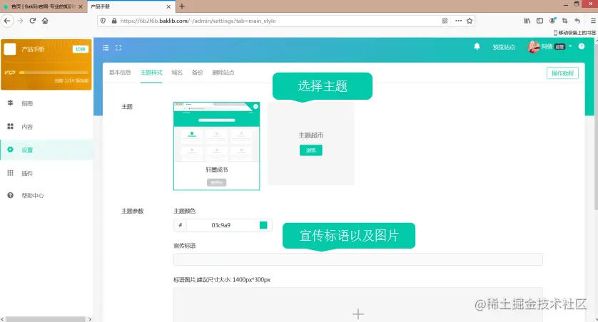Open 移动设备上的书签 bookmarks folder

574,33
